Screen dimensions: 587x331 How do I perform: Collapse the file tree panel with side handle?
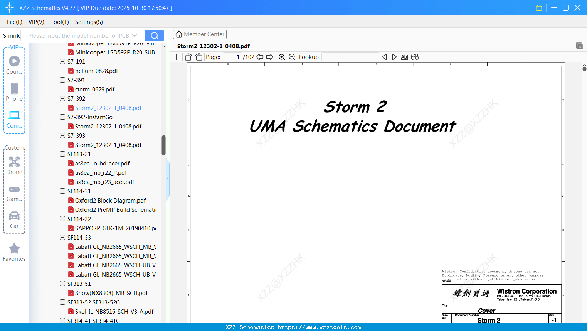tap(168, 178)
